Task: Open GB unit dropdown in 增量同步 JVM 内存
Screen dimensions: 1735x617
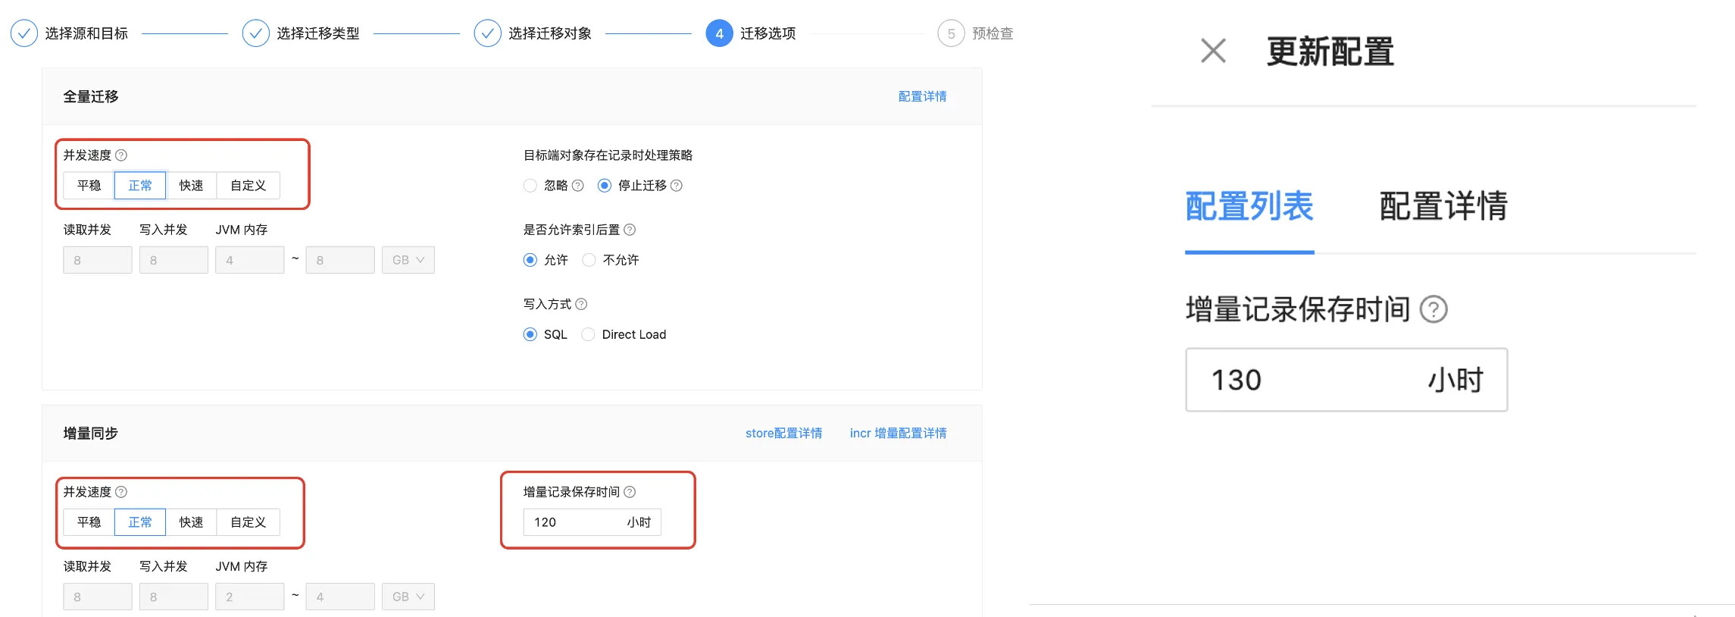Action: click(408, 597)
